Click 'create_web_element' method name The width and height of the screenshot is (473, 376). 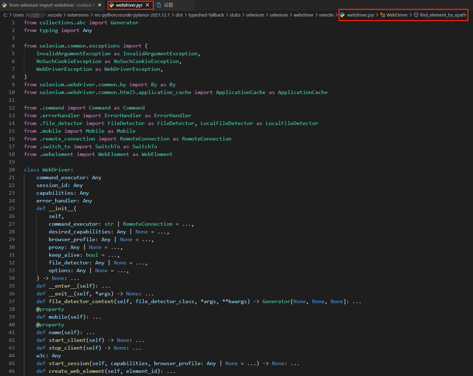click(x=77, y=371)
